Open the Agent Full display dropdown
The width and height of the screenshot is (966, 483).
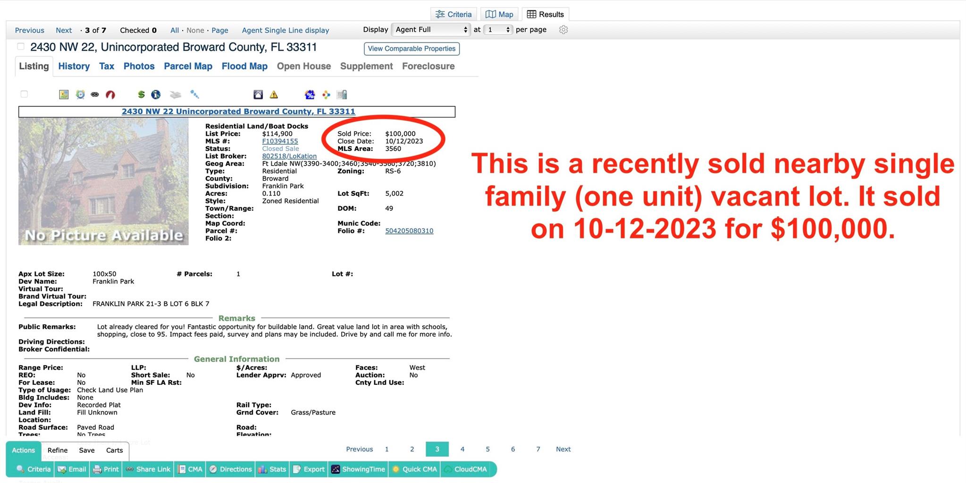click(431, 30)
